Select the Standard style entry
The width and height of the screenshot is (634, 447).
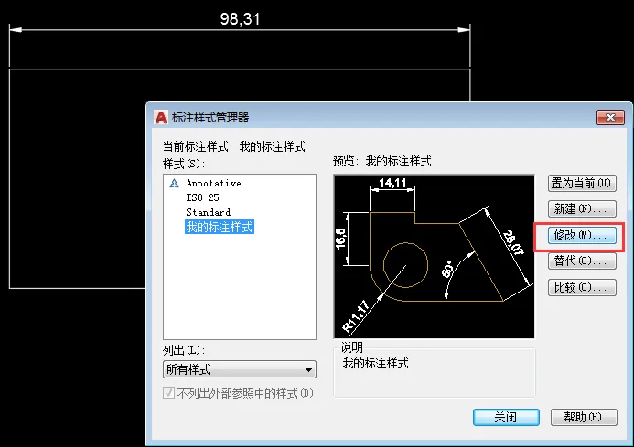(x=208, y=212)
